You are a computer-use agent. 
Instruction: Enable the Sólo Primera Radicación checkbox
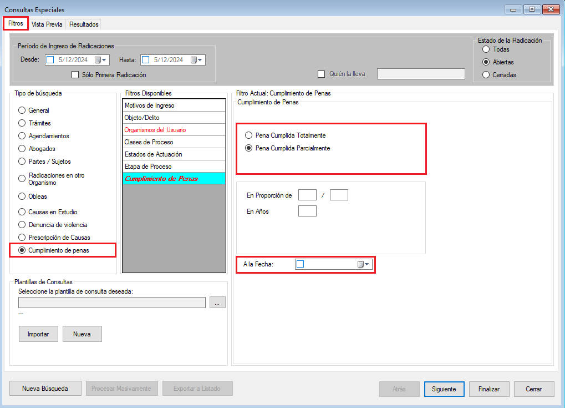[76, 75]
